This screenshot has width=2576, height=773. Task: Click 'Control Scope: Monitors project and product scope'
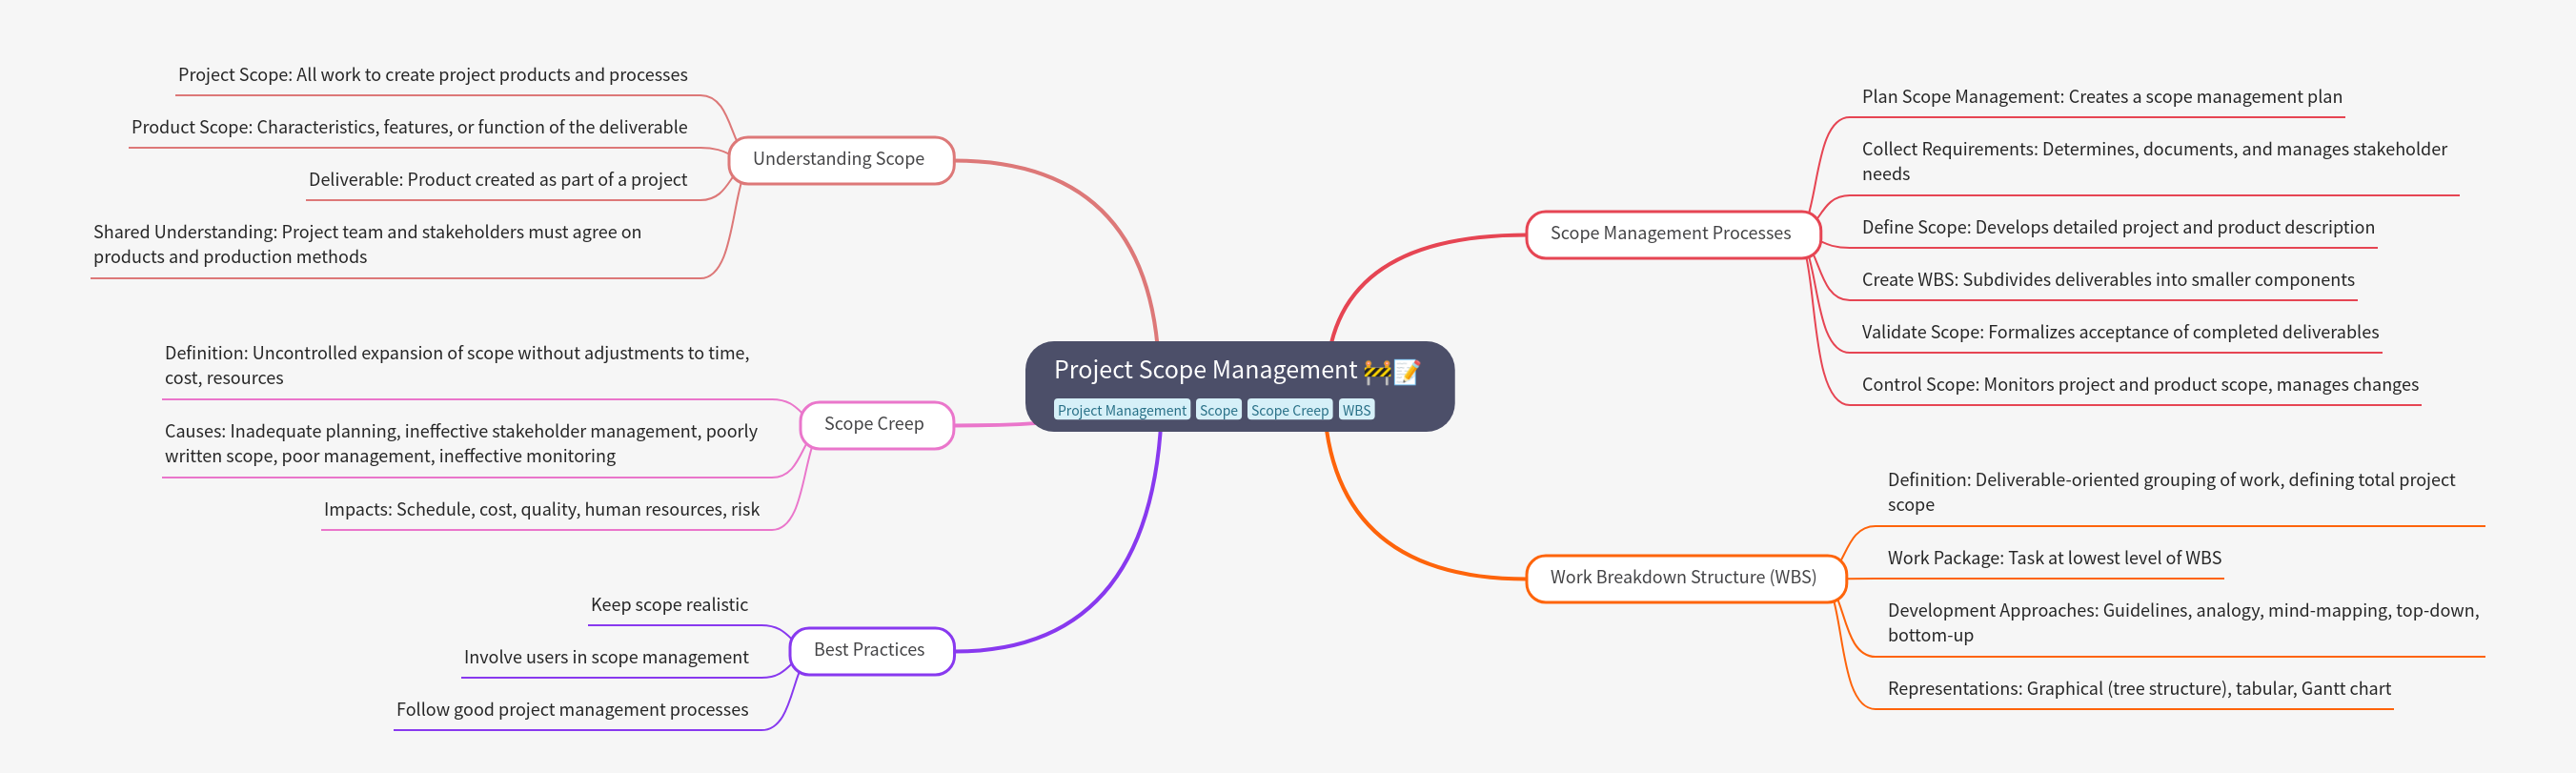2140,385
